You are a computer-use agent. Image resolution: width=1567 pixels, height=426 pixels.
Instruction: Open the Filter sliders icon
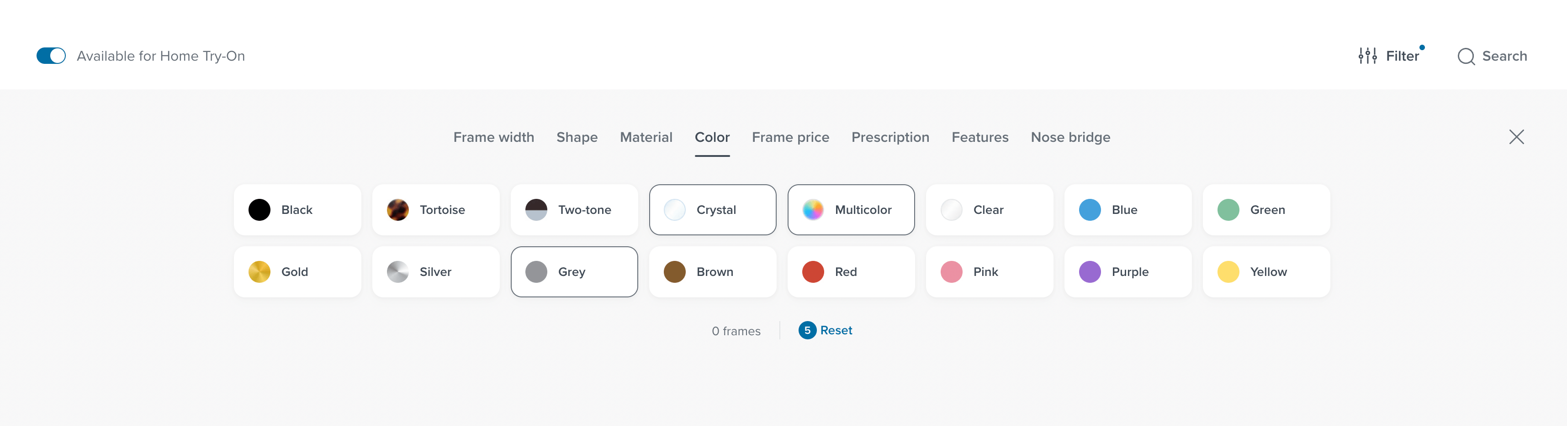[x=1367, y=56]
